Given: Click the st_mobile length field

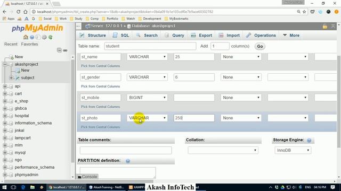Looking at the screenshot, I should (194, 98).
